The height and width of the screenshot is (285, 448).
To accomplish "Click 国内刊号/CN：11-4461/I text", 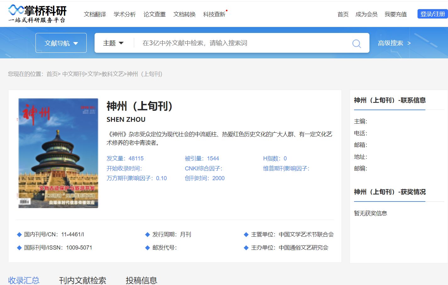I will coord(54,234).
